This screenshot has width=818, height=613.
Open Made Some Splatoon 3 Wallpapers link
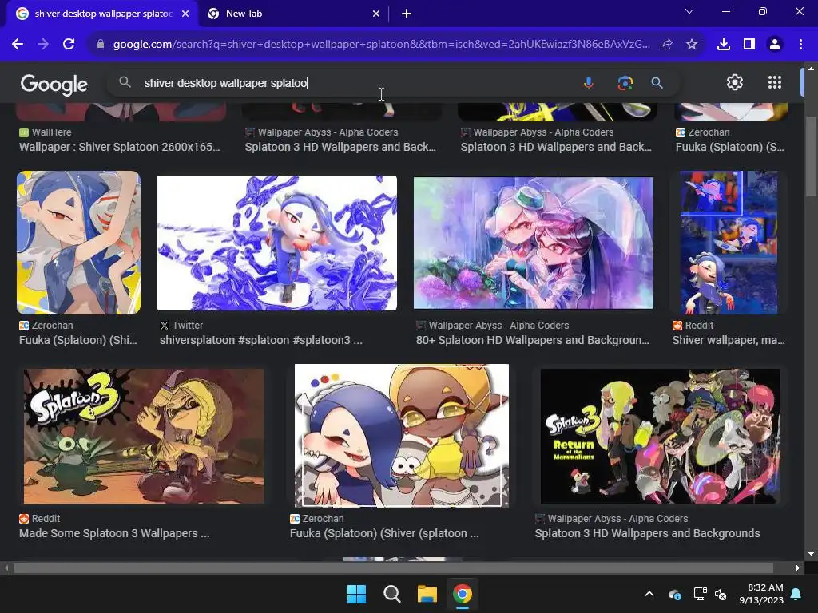pyautogui.click(x=114, y=533)
